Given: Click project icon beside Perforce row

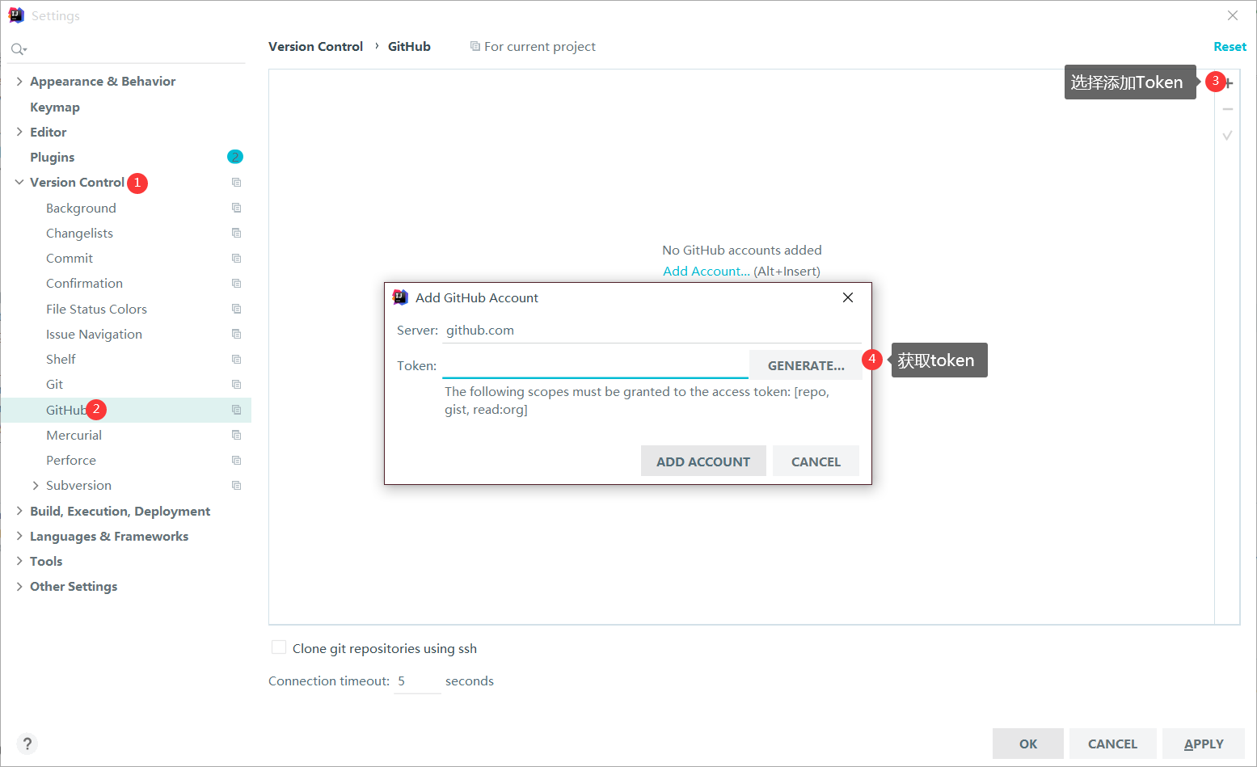Looking at the screenshot, I should click(x=237, y=460).
